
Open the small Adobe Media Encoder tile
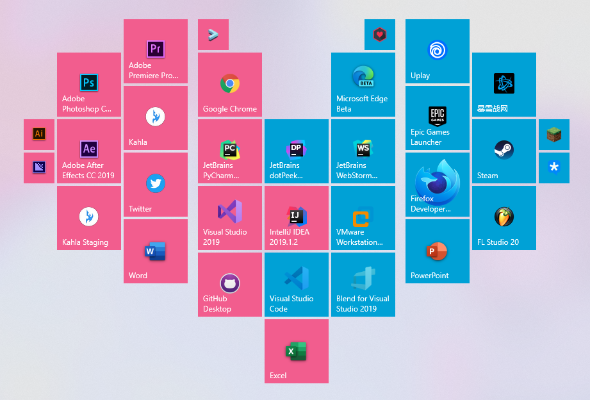38,167
